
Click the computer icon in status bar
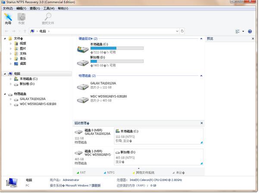[x=12, y=183]
